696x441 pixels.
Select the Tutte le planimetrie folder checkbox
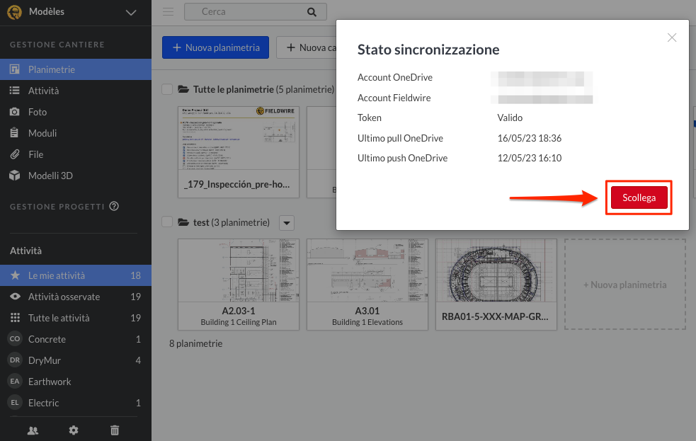tap(167, 89)
